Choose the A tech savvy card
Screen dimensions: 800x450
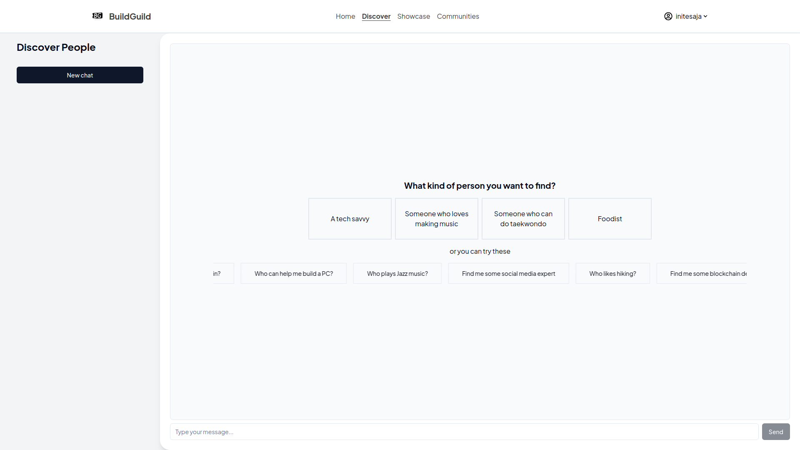point(350,219)
